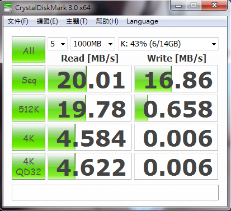Open the 幫助(H) menu

107,21
